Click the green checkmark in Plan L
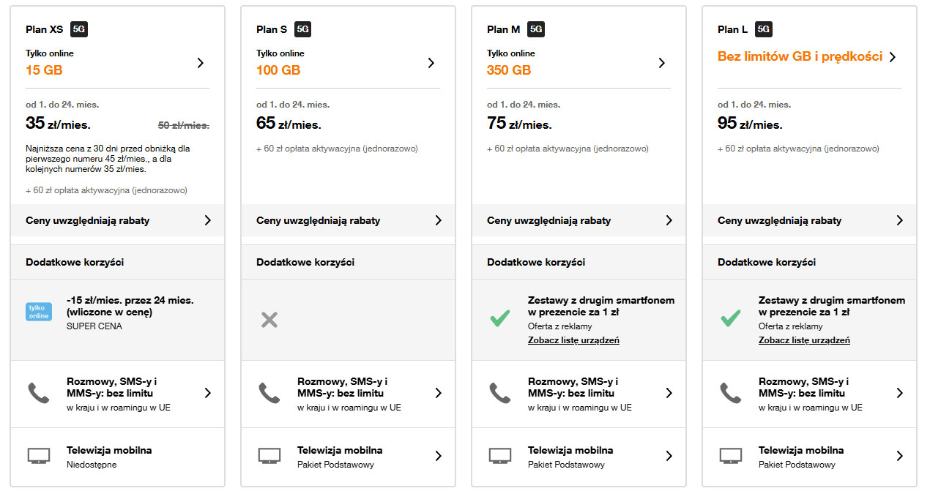The width and height of the screenshot is (930, 491). [730, 319]
